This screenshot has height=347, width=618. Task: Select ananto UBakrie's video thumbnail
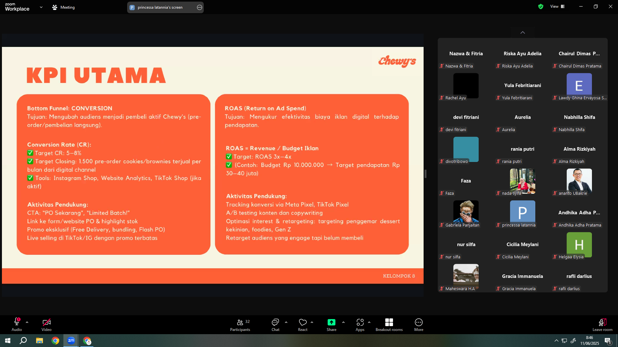tap(579, 181)
